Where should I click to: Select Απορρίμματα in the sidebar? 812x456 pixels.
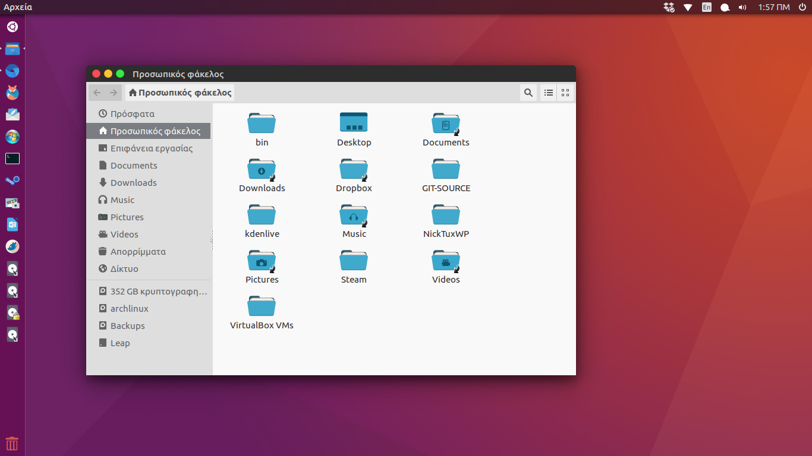click(137, 251)
